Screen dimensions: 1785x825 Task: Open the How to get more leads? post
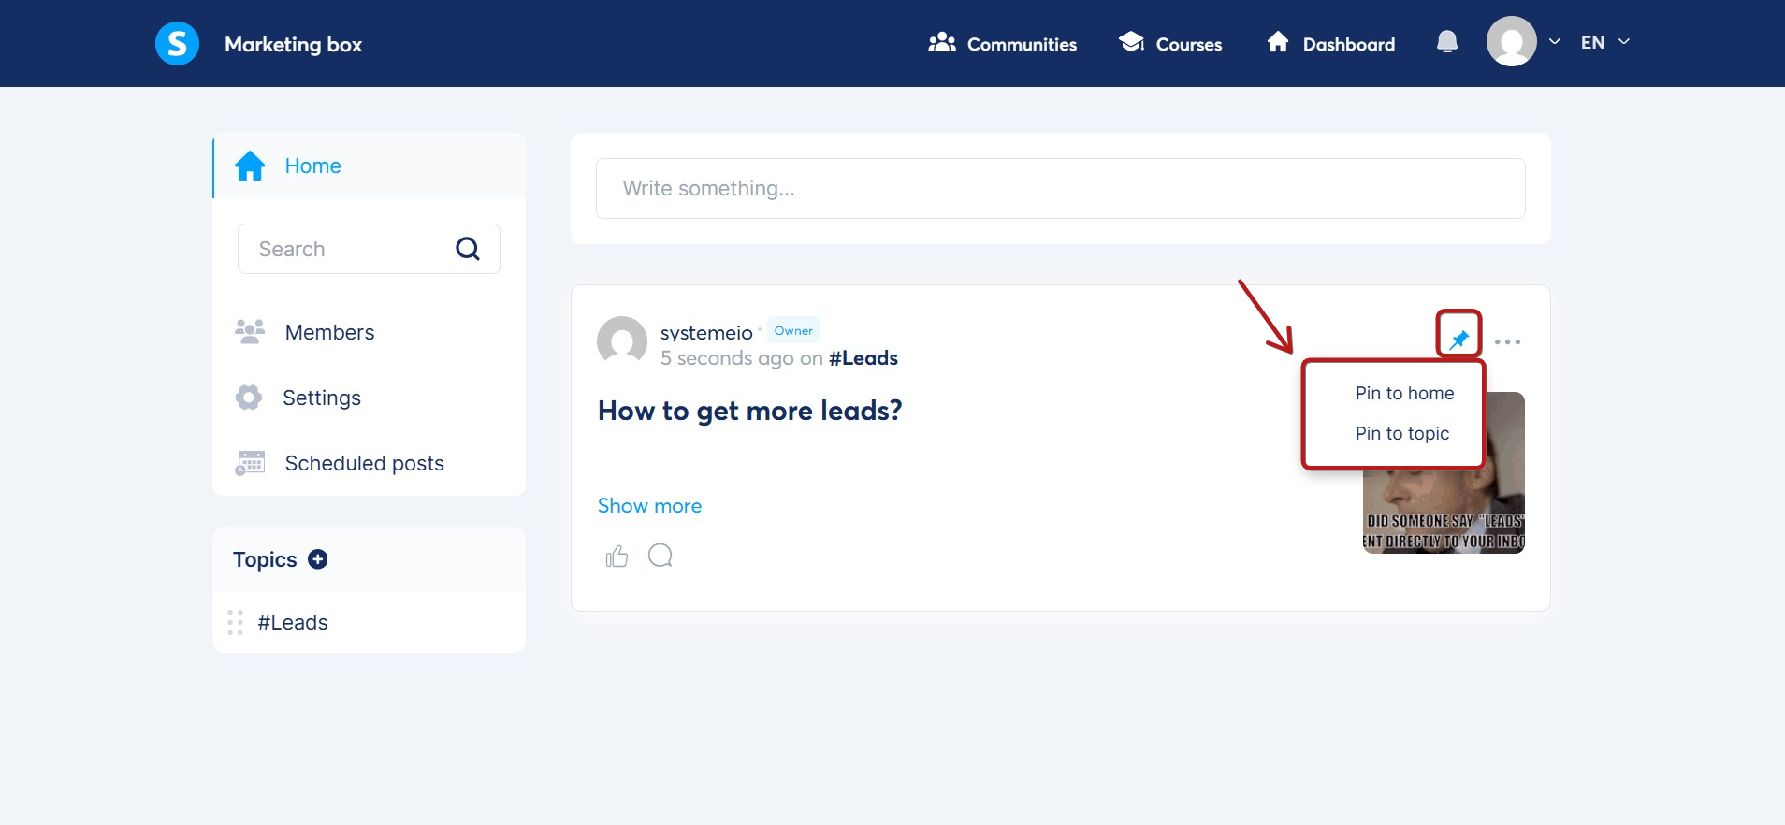click(749, 411)
